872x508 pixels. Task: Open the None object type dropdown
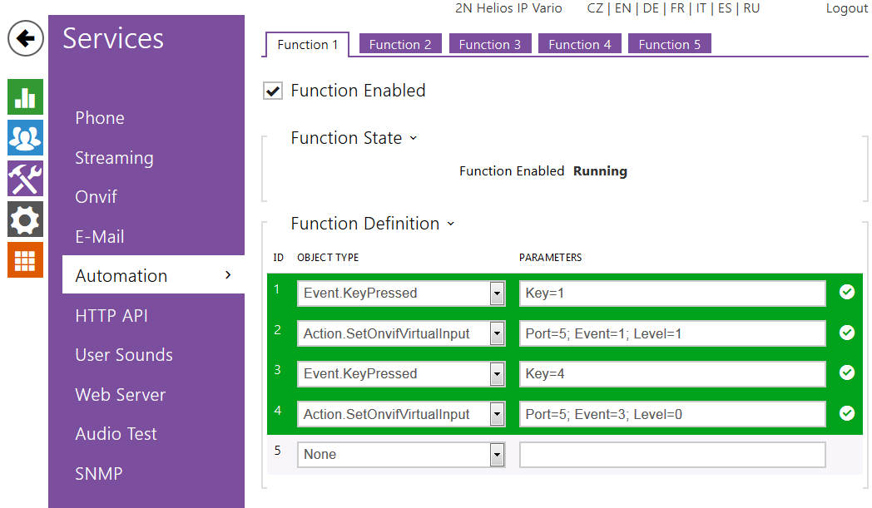point(497,455)
